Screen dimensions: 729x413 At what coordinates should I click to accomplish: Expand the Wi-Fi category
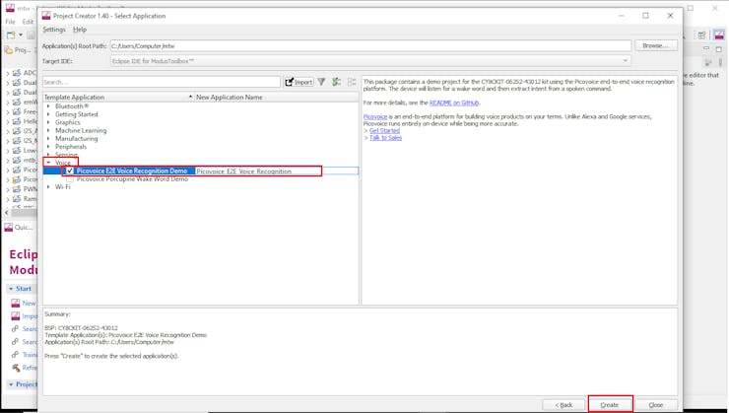pos(48,187)
